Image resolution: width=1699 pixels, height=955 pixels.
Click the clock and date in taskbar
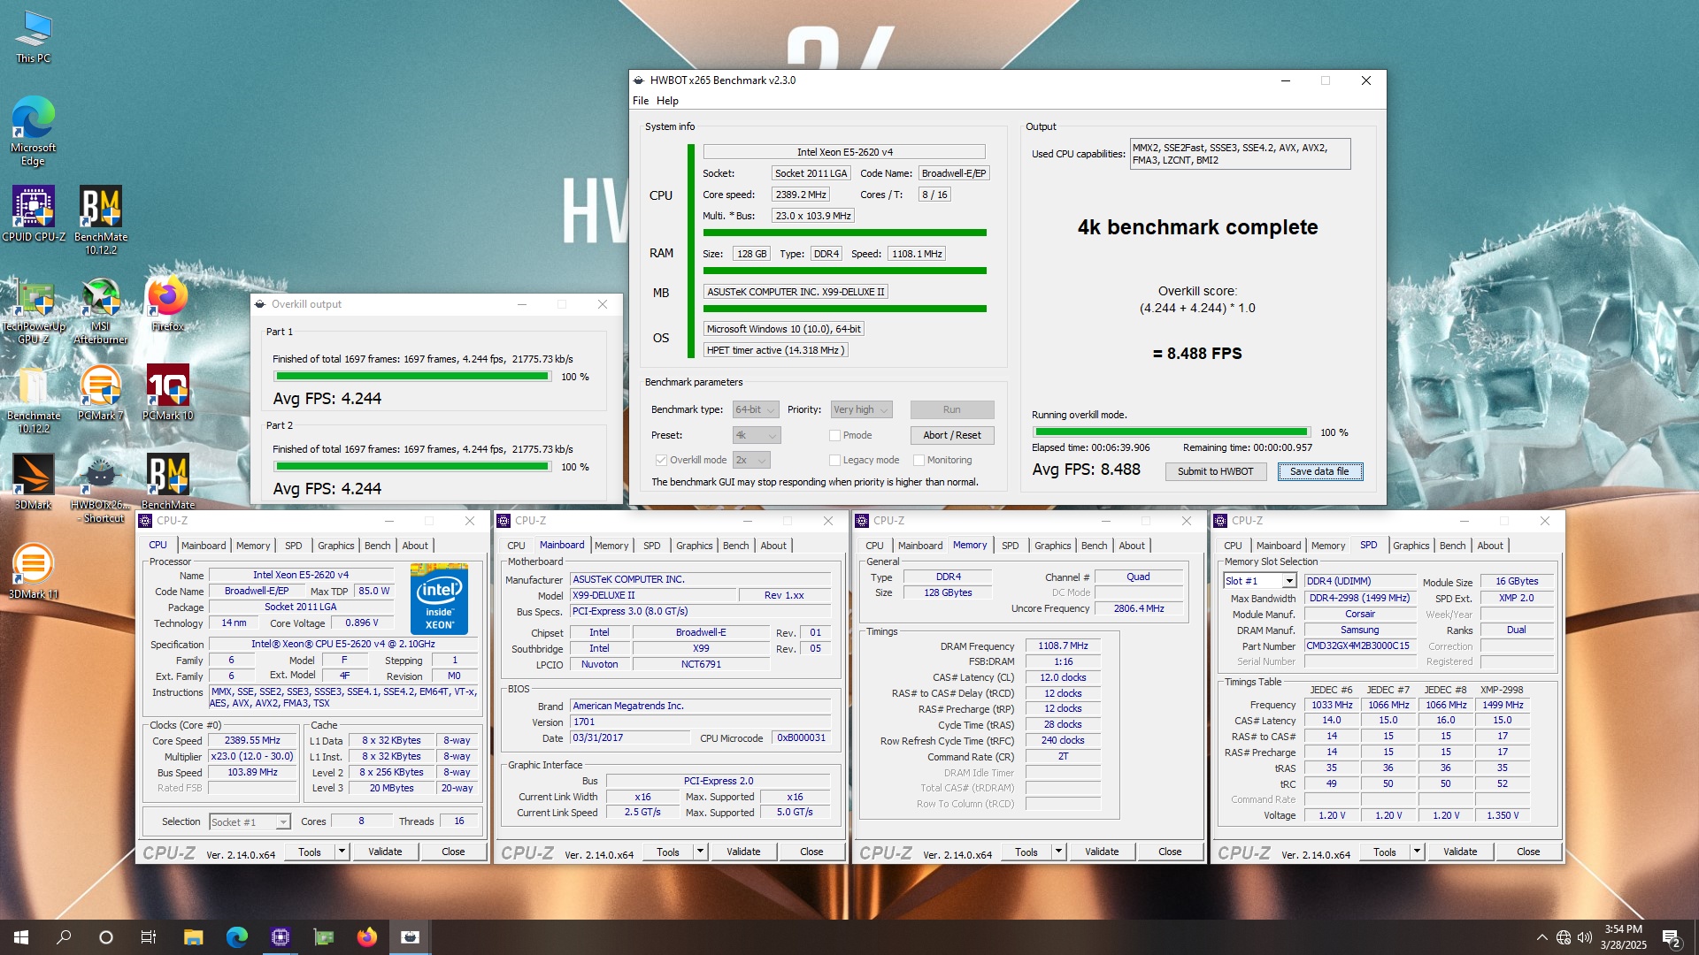tap(1623, 937)
